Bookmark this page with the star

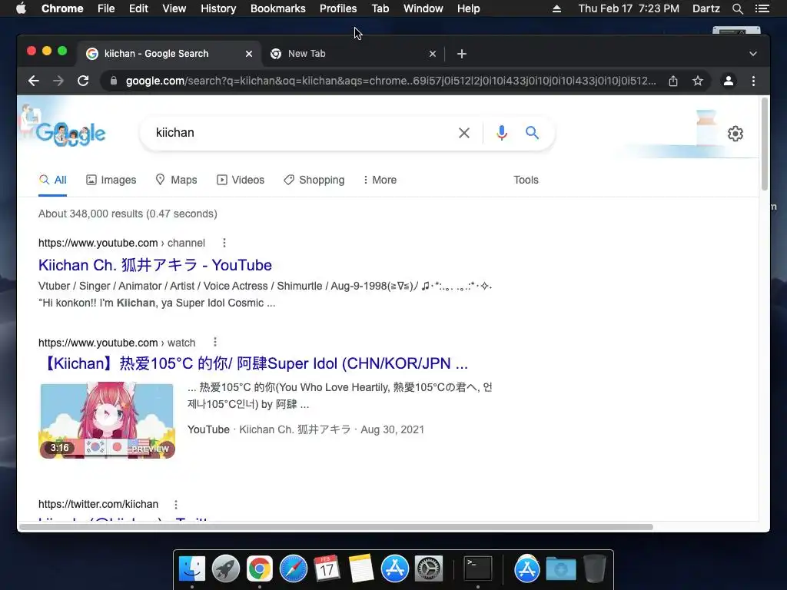[x=698, y=81]
